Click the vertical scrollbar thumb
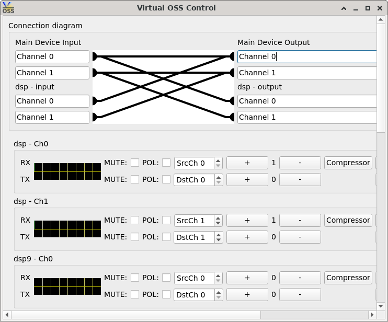The height and width of the screenshot is (322, 388). tap(381, 78)
